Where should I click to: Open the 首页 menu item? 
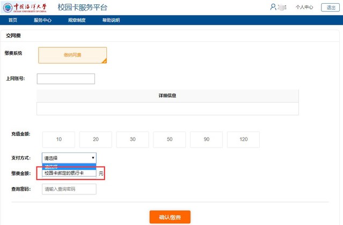coord(13,20)
